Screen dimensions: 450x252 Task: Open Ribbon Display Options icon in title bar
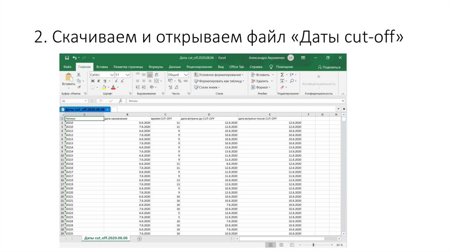[x=303, y=58]
